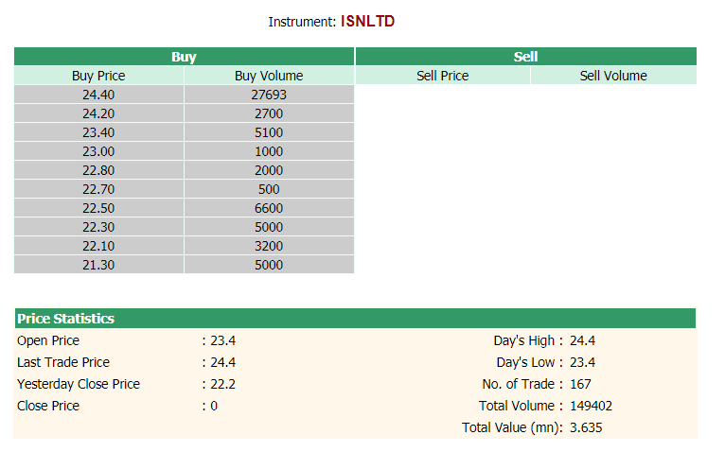The width and height of the screenshot is (725, 452).
Task: Select the Buy section header
Action: (184, 57)
